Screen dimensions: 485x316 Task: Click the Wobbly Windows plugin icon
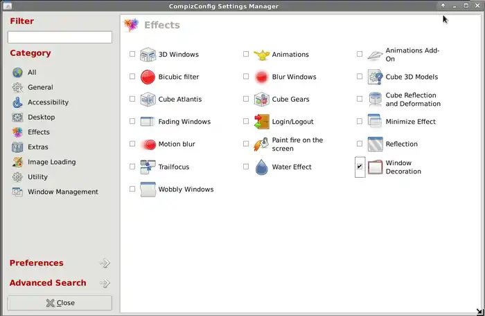click(148, 189)
